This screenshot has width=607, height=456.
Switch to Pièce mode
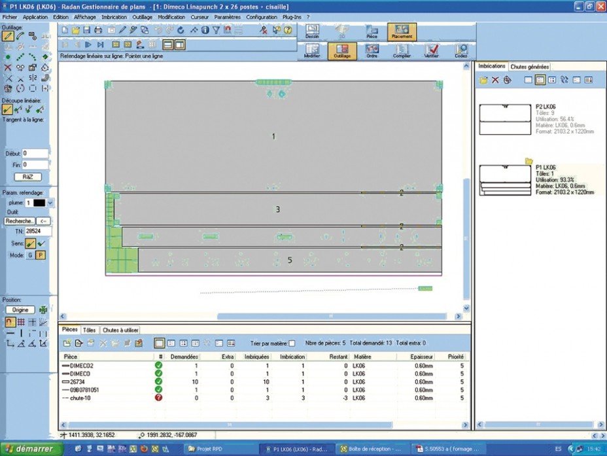pos(372,32)
